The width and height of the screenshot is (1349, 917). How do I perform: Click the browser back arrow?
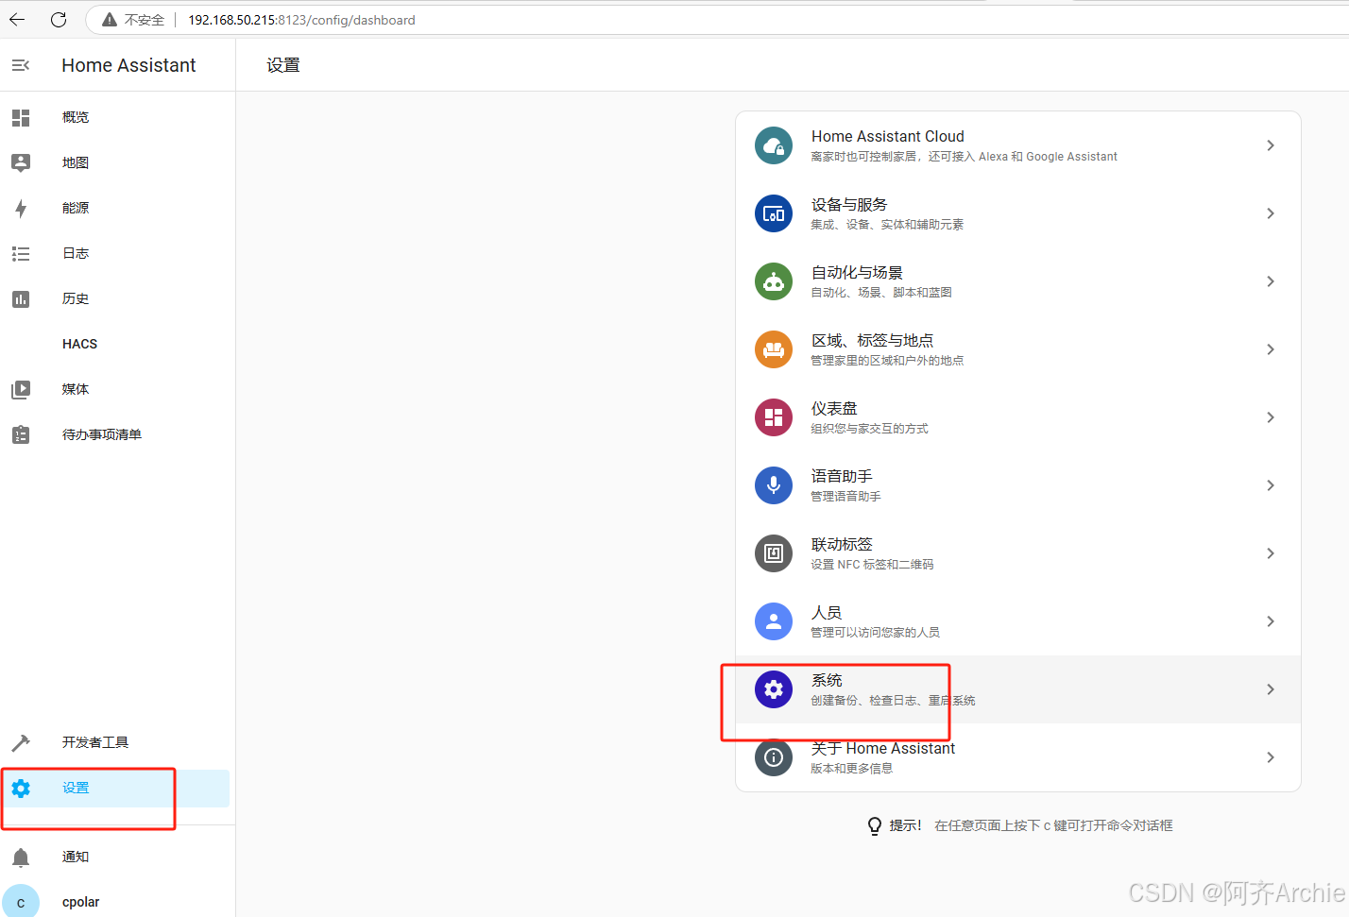17,19
